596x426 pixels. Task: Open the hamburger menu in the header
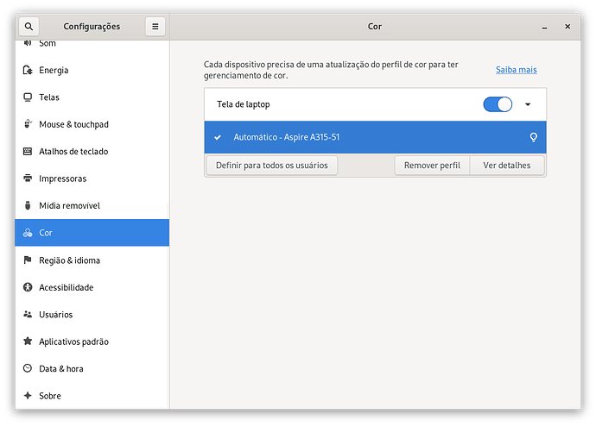(155, 27)
